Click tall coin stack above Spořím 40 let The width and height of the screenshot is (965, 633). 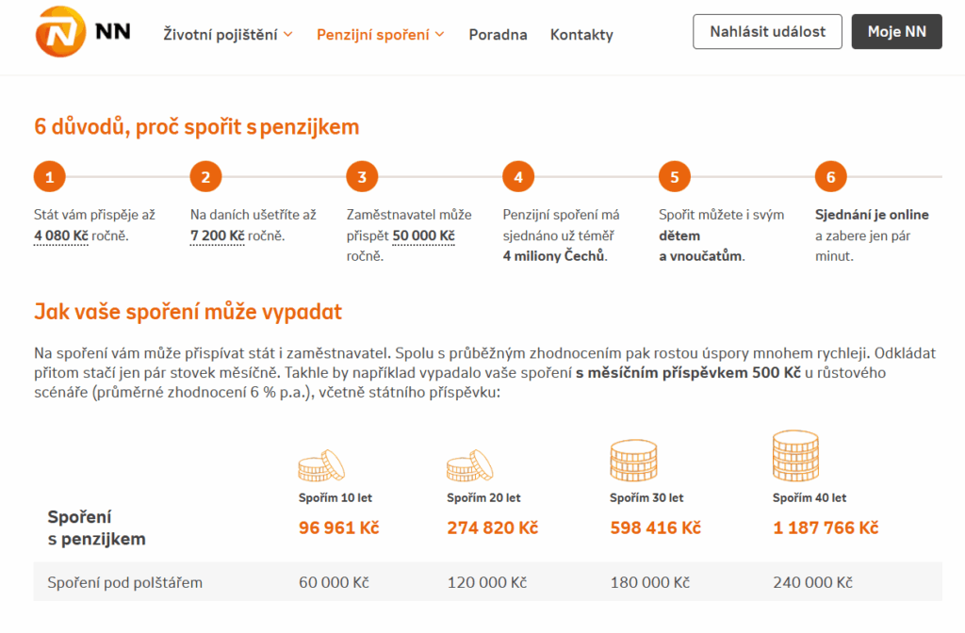[x=796, y=455]
